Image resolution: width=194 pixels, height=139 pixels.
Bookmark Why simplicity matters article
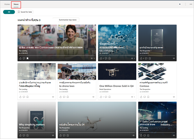coord(27,135)
